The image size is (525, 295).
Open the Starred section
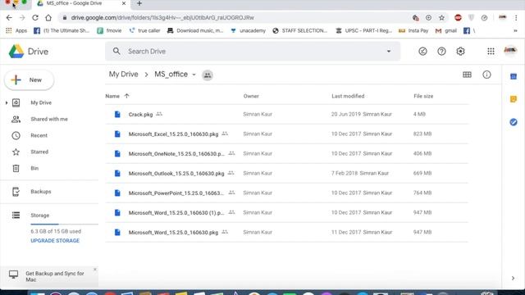click(x=39, y=152)
